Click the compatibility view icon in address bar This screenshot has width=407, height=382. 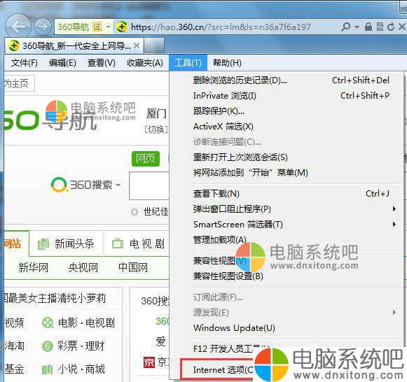[x=380, y=27]
